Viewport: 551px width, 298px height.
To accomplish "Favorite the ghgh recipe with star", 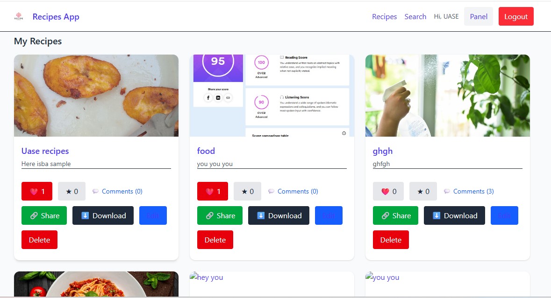I will (423, 191).
